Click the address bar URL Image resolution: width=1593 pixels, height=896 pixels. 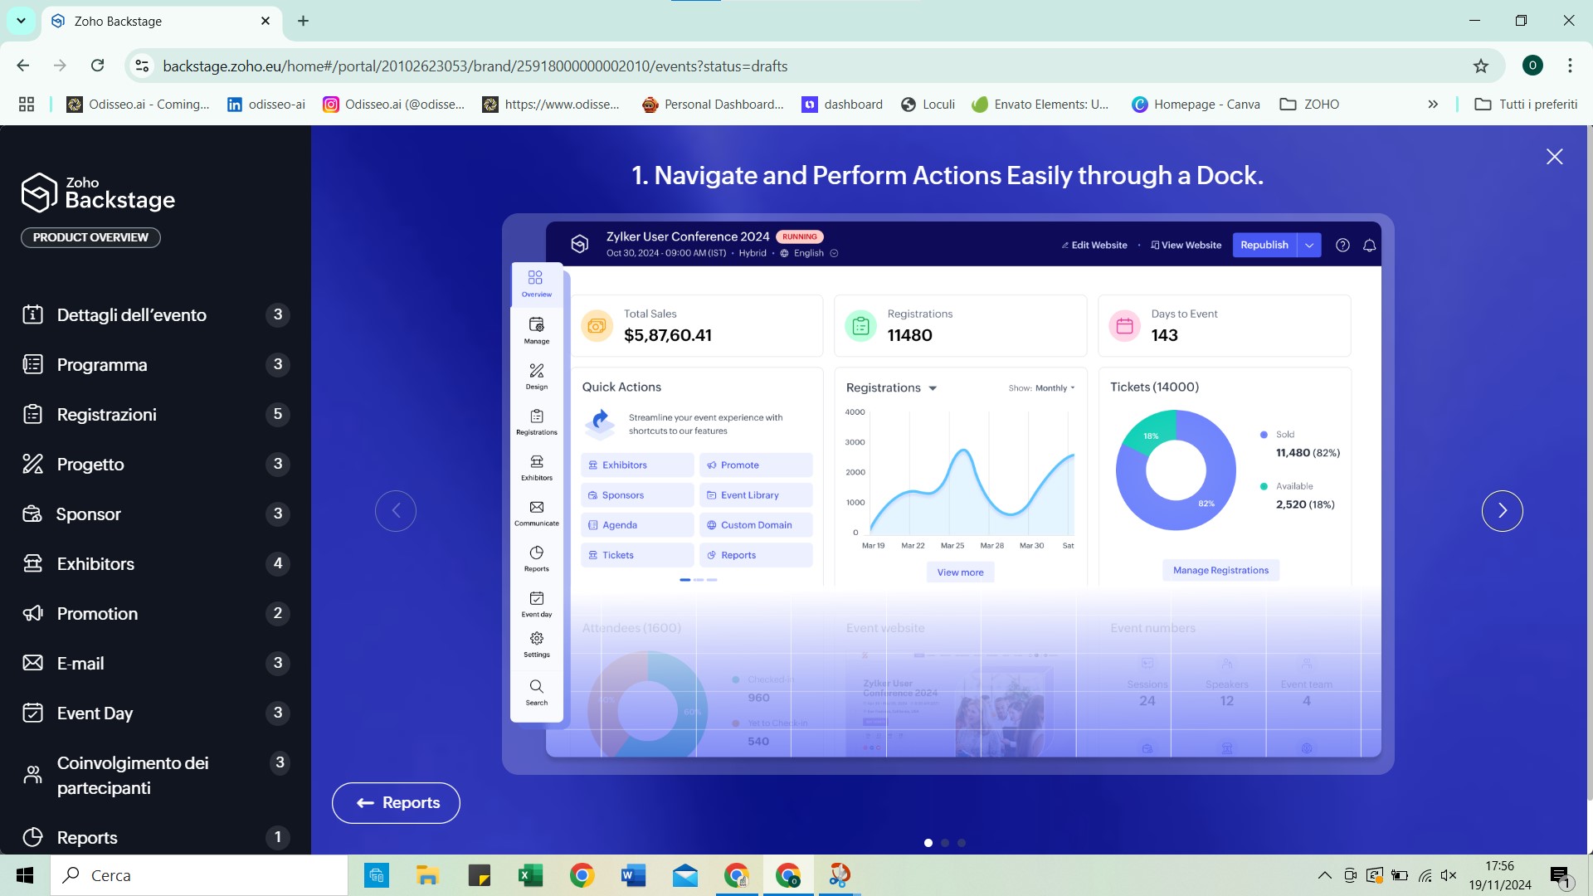tap(475, 66)
